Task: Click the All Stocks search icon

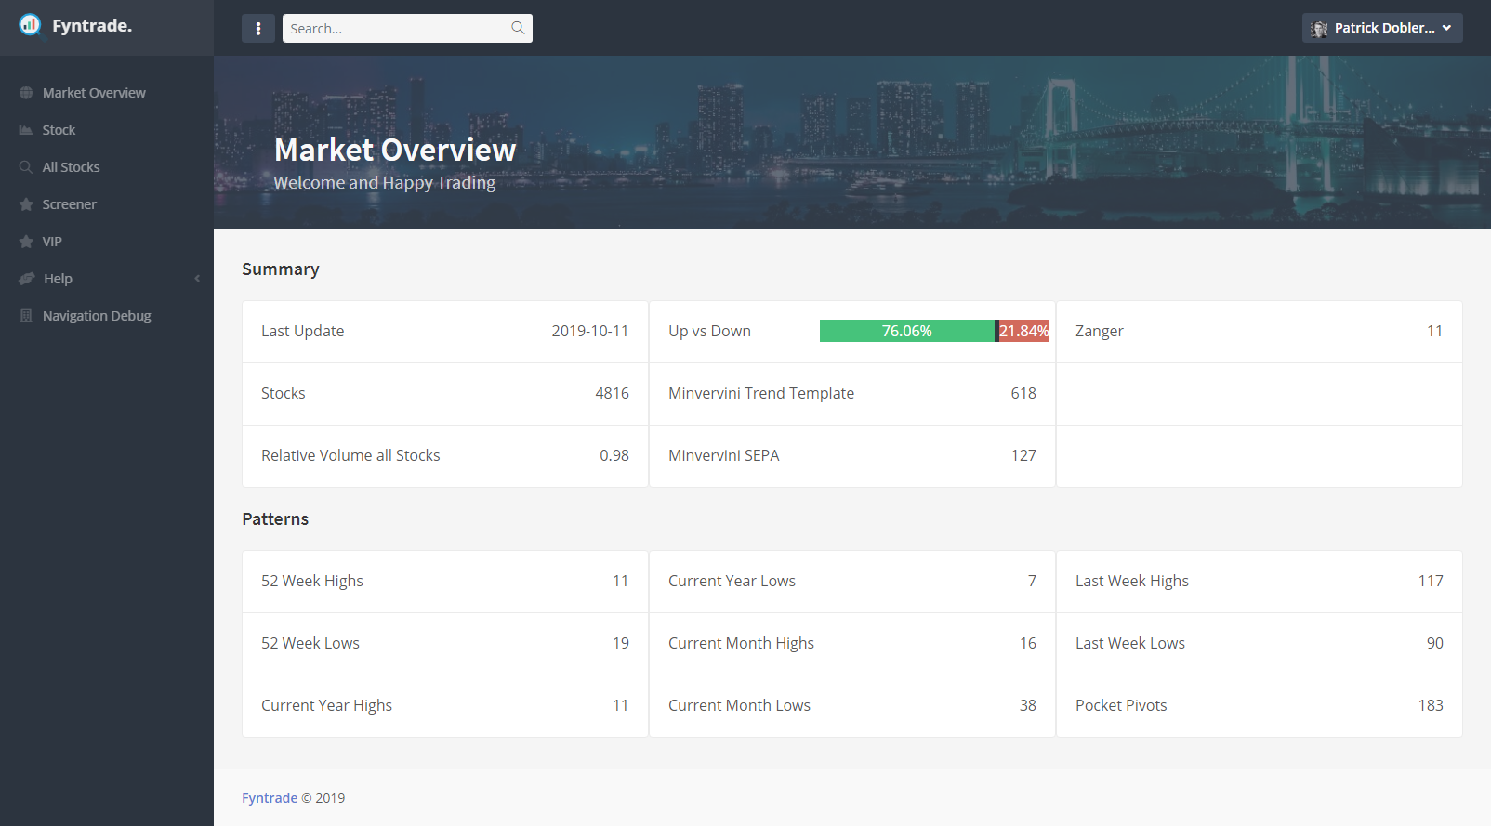Action: 26,167
